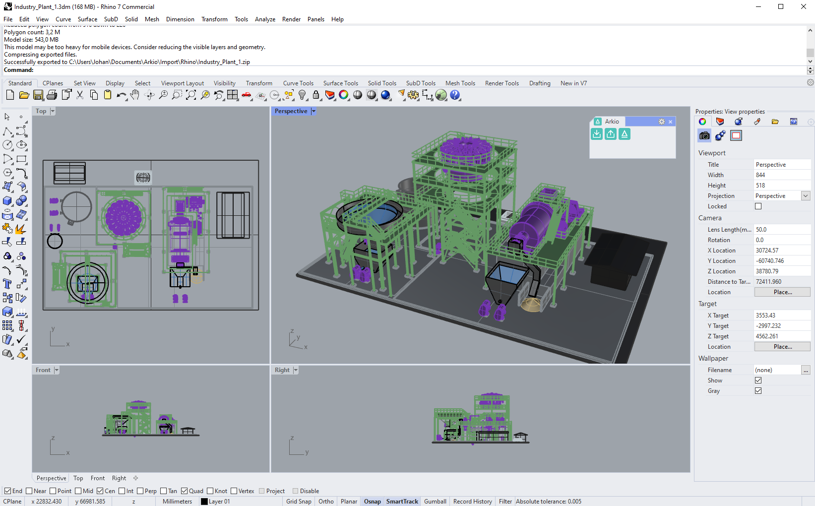
Task: Click the Lens Length value field
Action: click(782, 230)
